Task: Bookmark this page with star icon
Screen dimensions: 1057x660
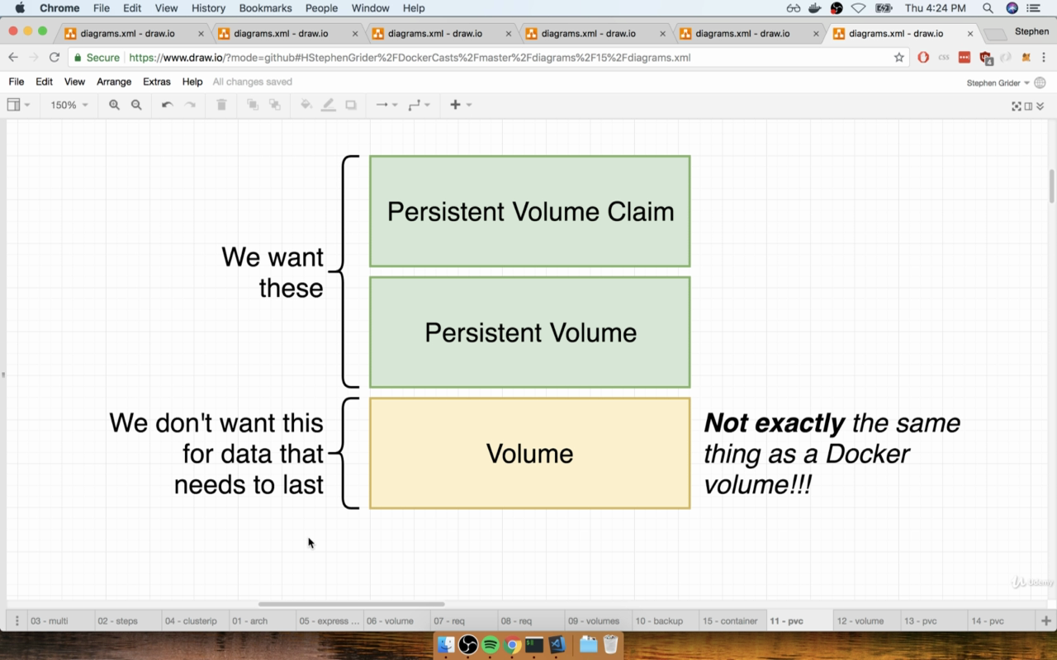Action: (899, 58)
